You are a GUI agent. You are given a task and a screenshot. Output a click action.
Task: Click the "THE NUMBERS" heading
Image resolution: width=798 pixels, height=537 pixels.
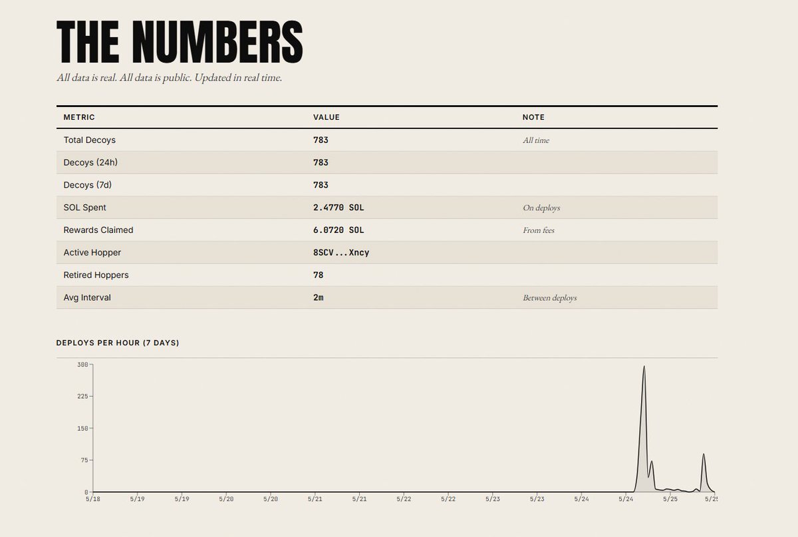pos(180,41)
